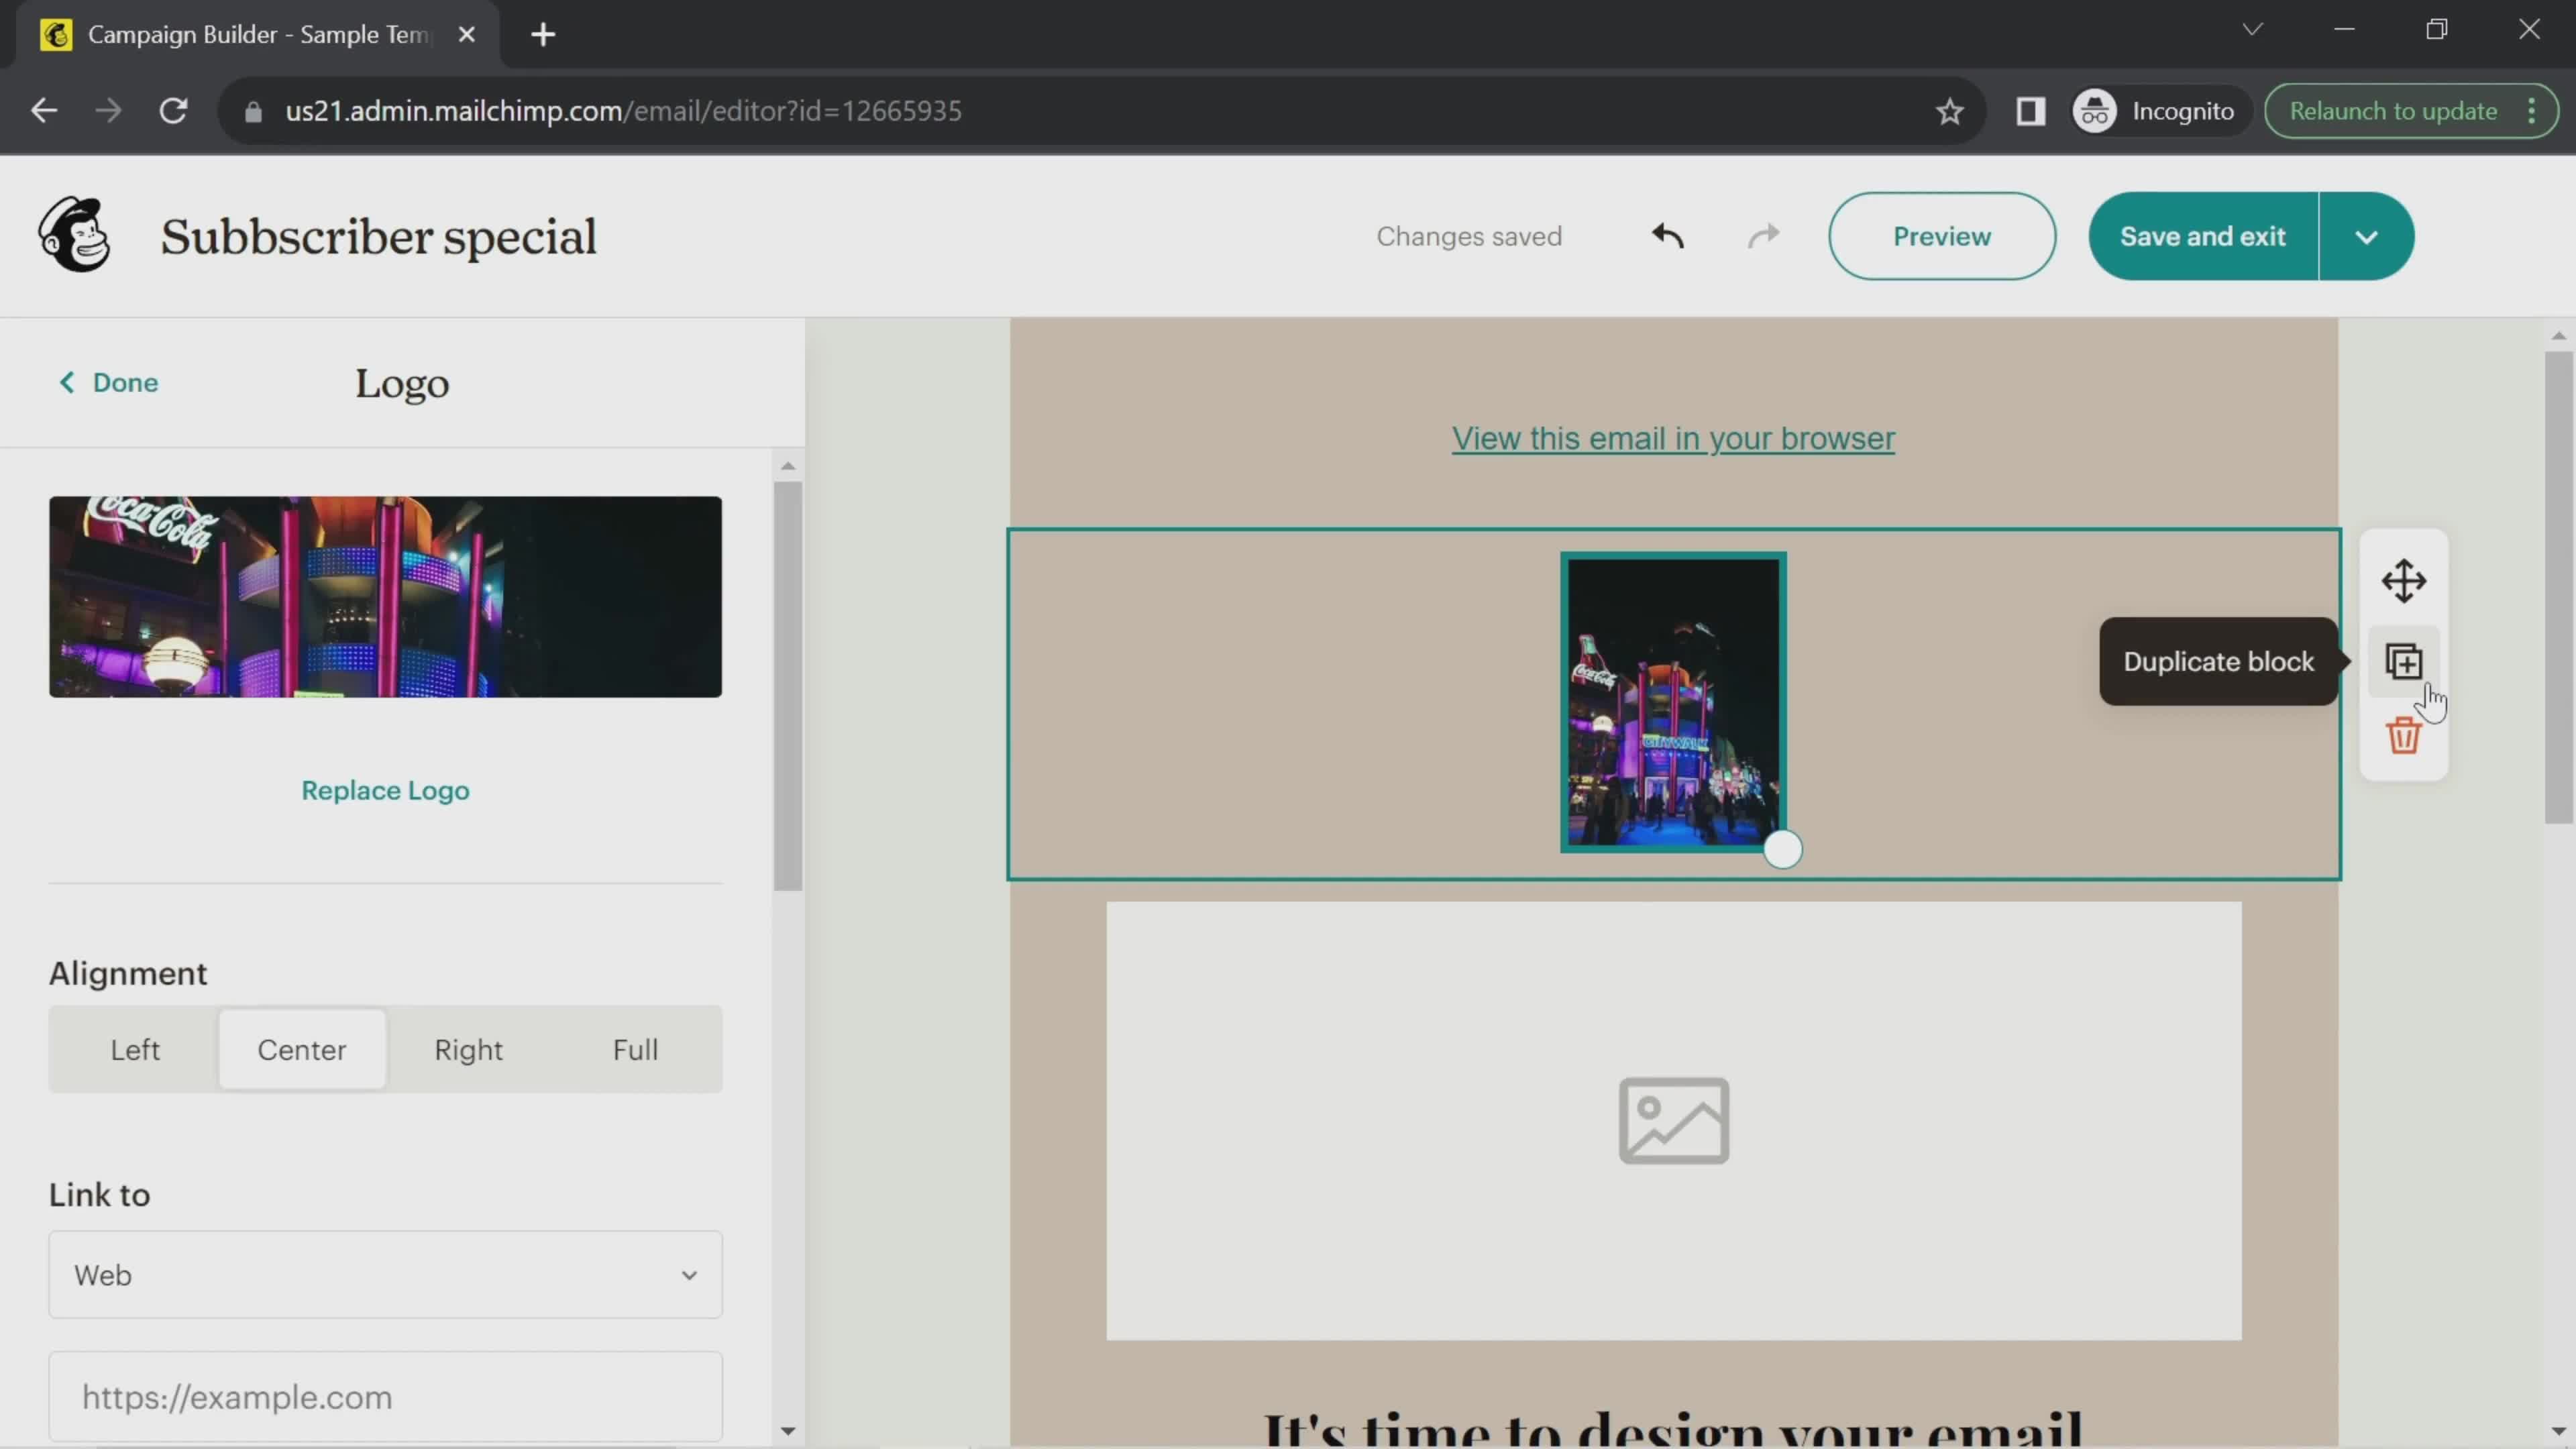Click Preview button to preview email
Screen dimensions: 2576x1449
click(1941, 235)
